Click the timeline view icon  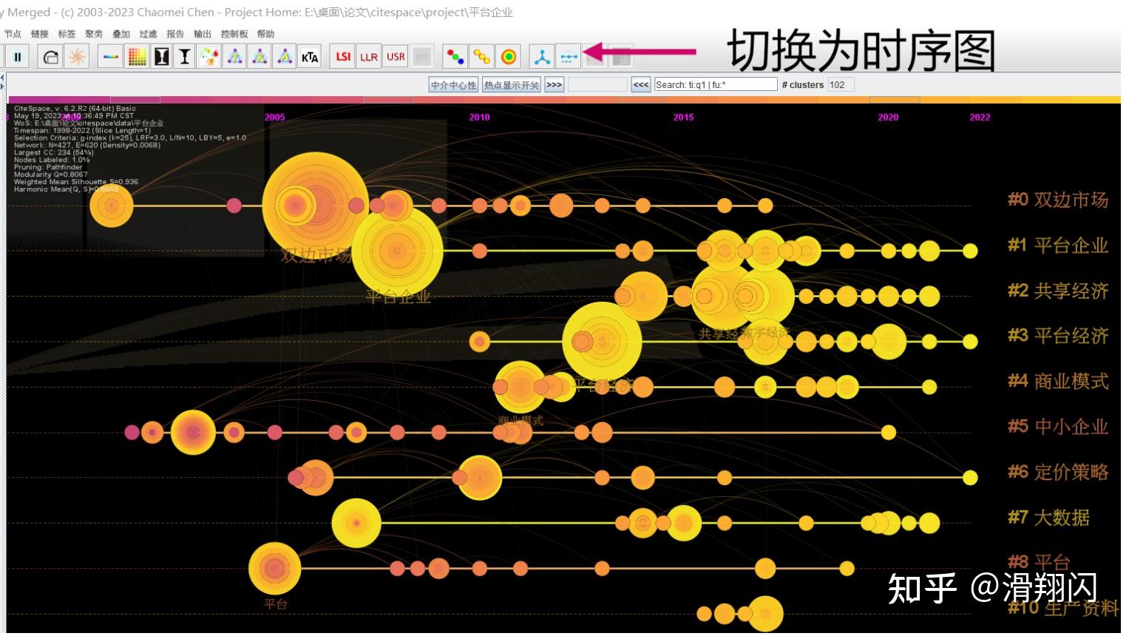(x=568, y=56)
